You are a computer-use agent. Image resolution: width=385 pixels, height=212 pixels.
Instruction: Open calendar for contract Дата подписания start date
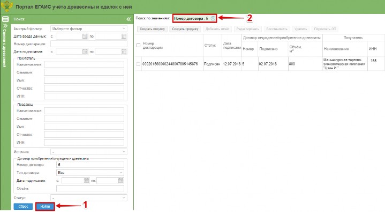click(86, 180)
